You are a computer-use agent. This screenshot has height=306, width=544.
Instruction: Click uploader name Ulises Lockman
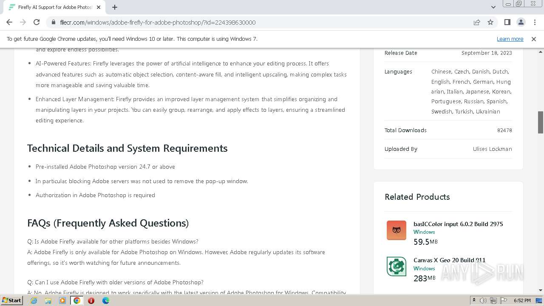coord(492,149)
